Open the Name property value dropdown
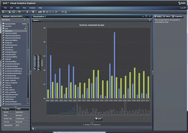The width and height of the screenshot is (188, 133). [x=29, y=113]
